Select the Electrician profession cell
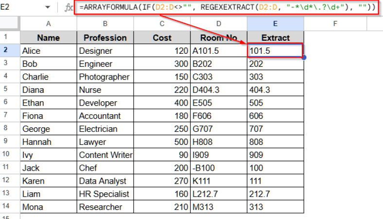This screenshot has height=219, width=383. pos(105,128)
